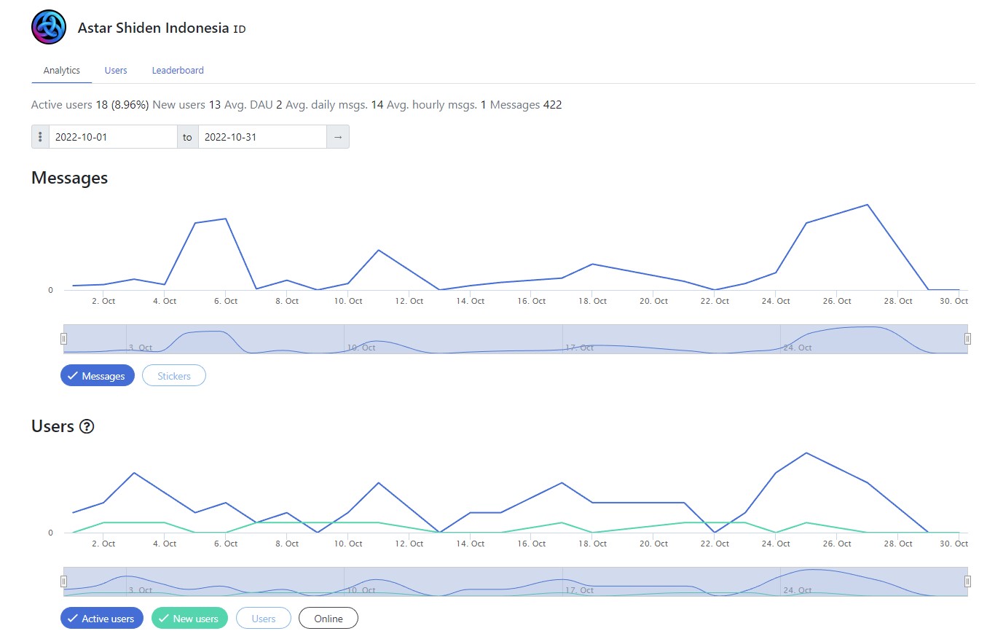Click the left range handle on the Messages navigator
The image size is (987, 639).
coord(63,338)
